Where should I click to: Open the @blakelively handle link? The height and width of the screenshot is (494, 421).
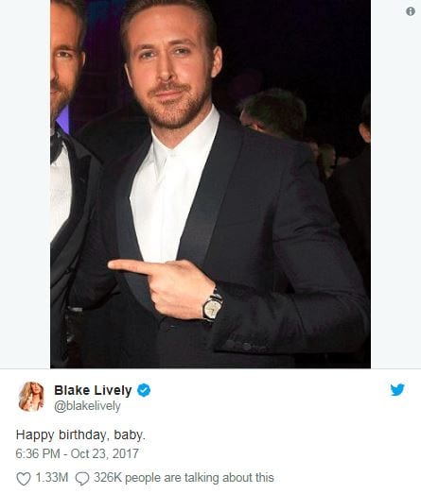(x=87, y=406)
